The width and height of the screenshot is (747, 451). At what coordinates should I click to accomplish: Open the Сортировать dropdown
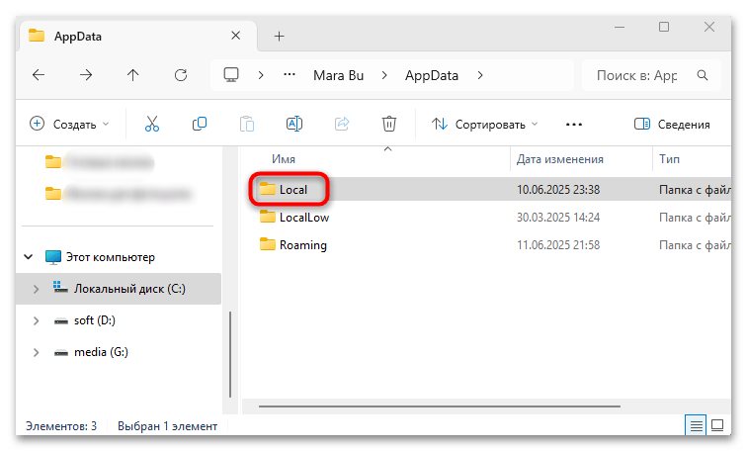click(x=485, y=125)
